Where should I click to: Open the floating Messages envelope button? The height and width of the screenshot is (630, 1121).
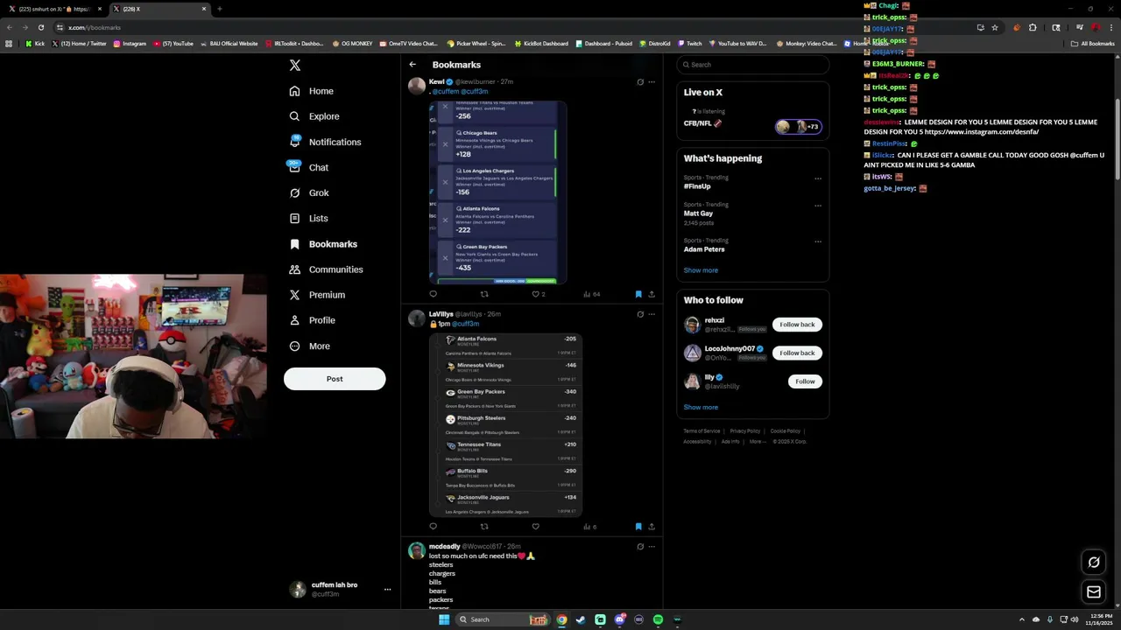pyautogui.click(x=1094, y=592)
